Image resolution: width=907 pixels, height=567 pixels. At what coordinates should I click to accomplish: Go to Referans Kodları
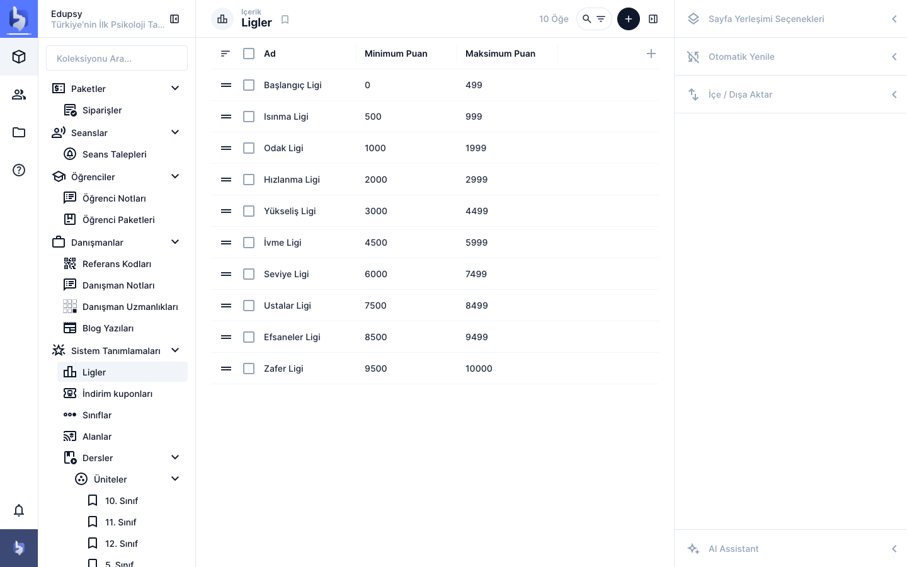coord(122,264)
